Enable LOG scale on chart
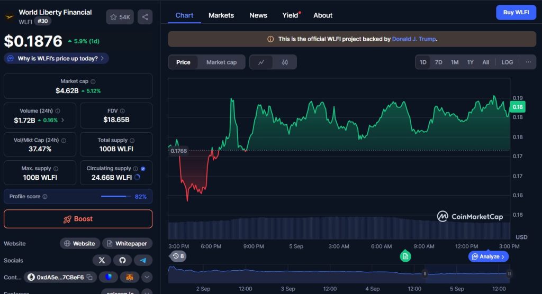The width and height of the screenshot is (542, 294). (507, 62)
